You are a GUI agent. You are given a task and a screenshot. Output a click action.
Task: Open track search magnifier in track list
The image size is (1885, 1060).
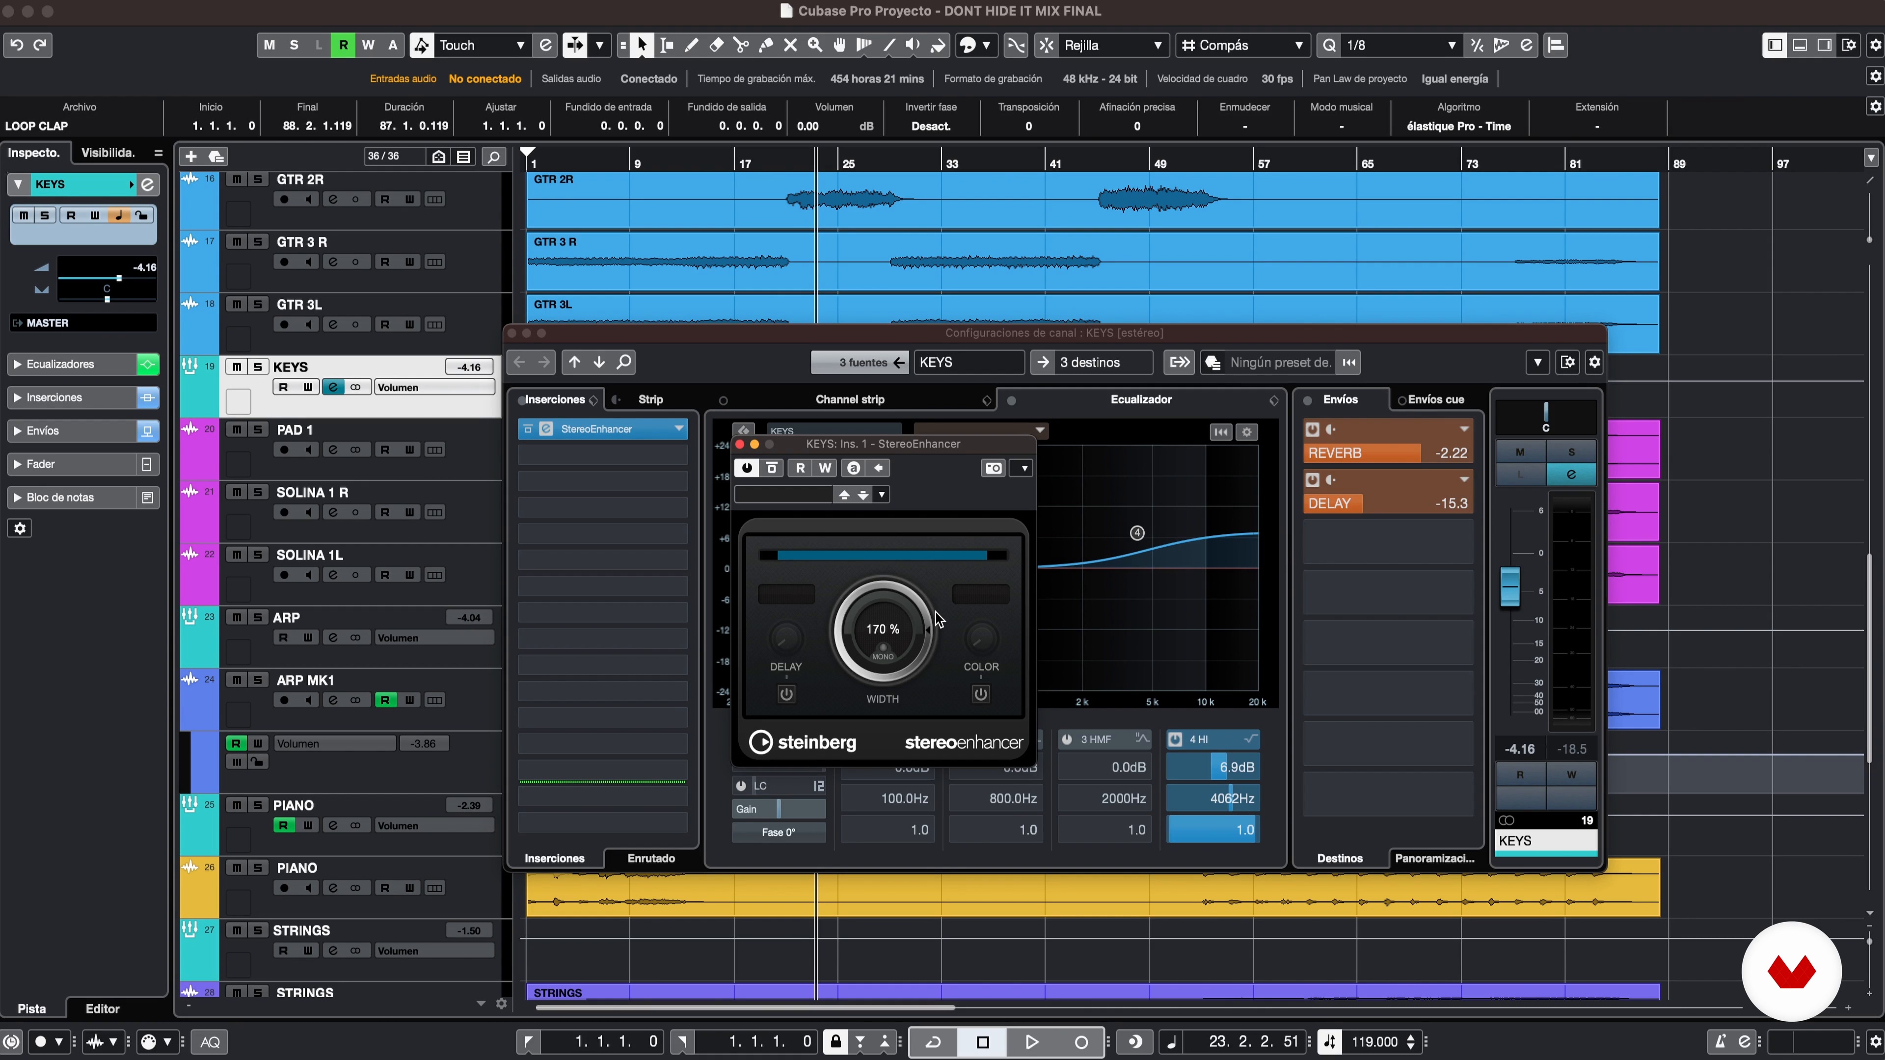pyautogui.click(x=494, y=156)
